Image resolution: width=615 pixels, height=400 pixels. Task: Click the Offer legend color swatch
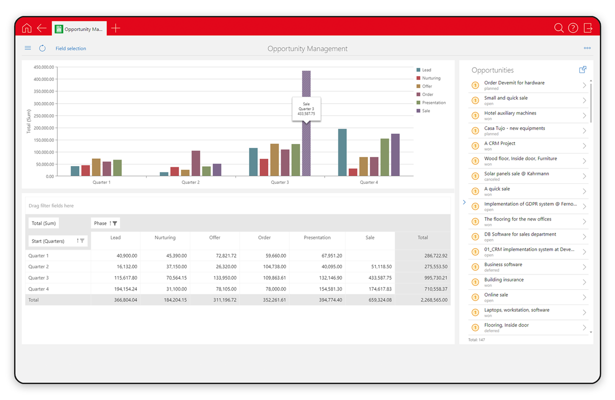click(418, 86)
